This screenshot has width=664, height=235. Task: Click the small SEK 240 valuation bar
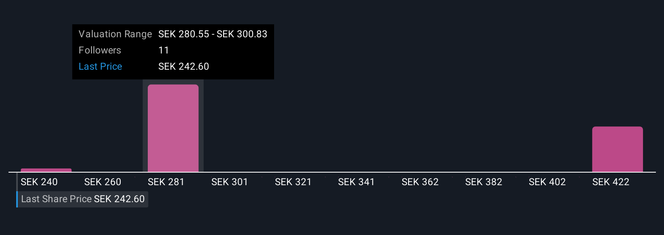pos(46,170)
